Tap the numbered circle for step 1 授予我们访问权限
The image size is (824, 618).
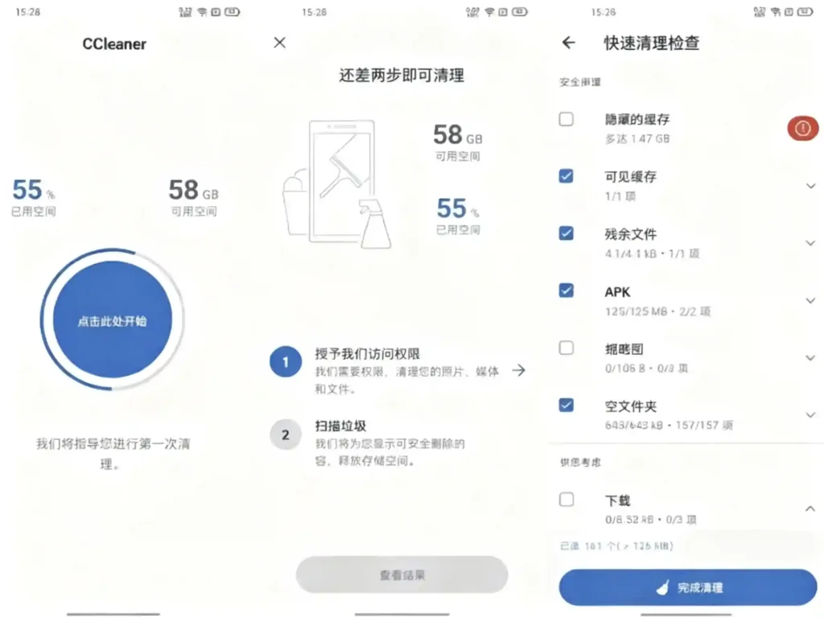tap(285, 362)
